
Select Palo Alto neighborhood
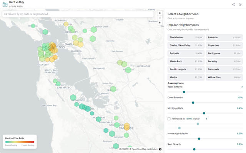(x=224, y=37)
